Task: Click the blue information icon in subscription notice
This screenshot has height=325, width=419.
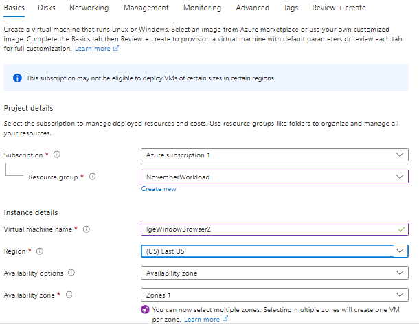Action: pos(17,78)
